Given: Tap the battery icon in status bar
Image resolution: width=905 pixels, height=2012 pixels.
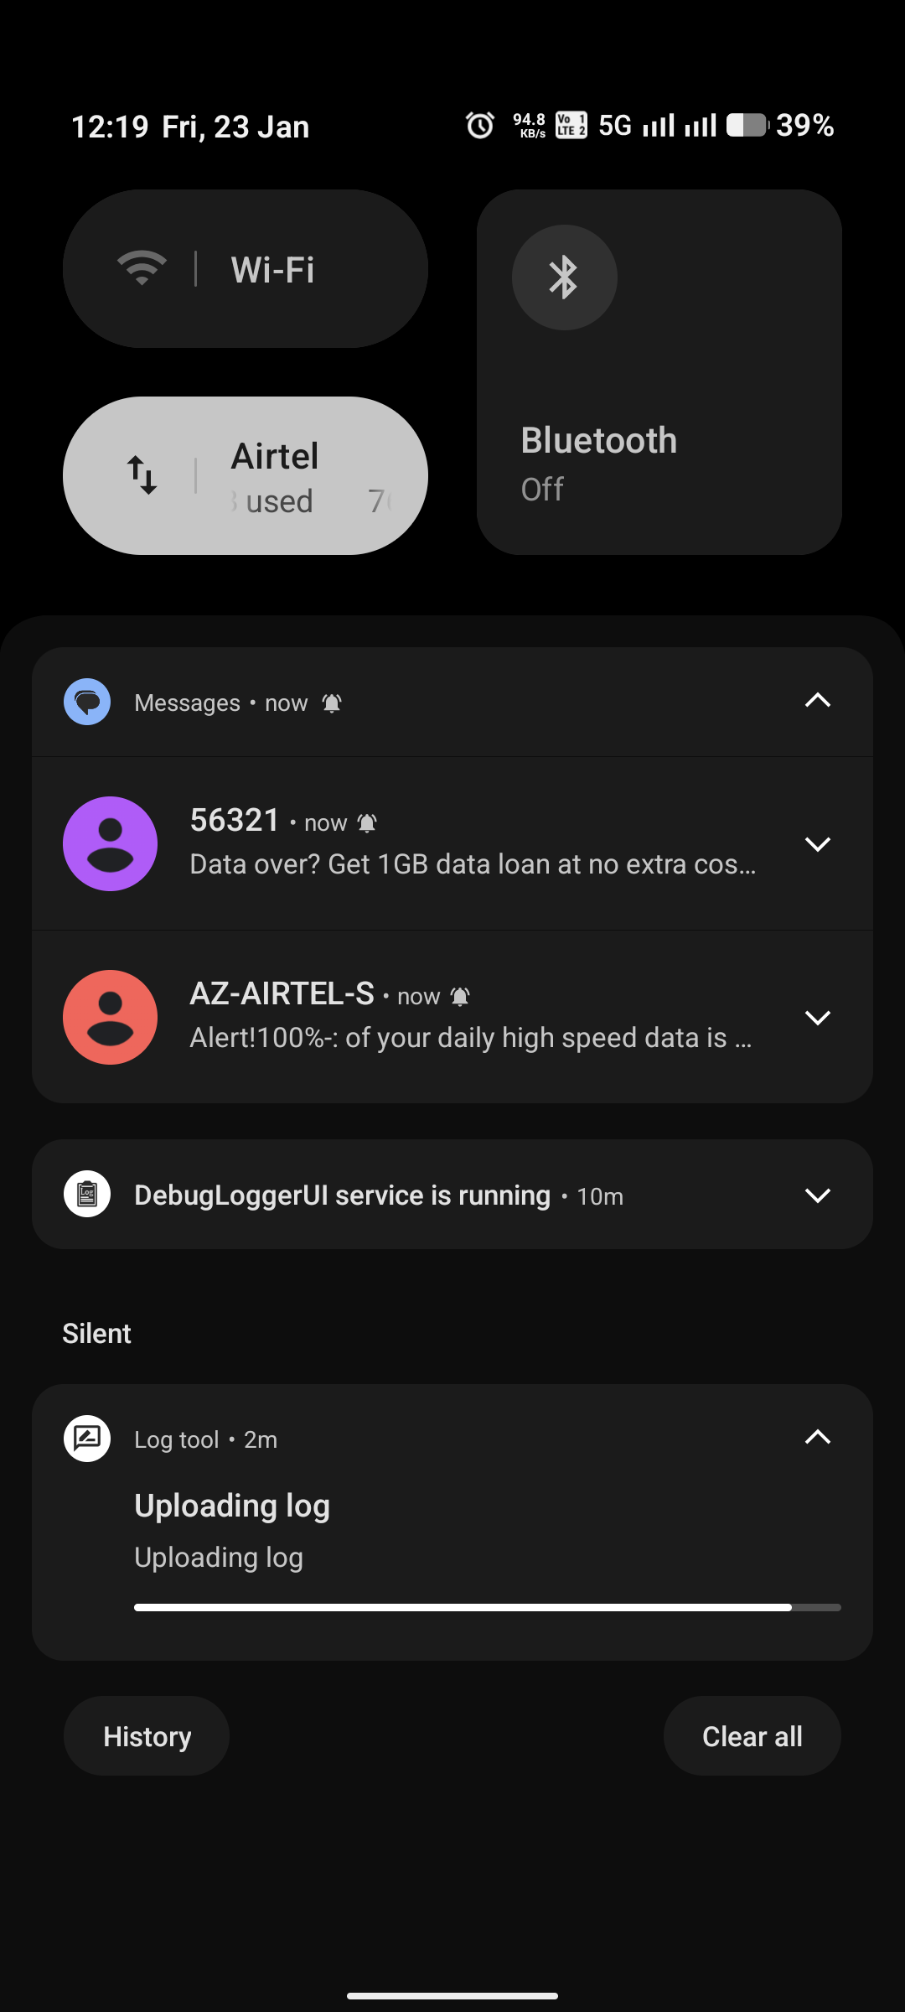Looking at the screenshot, I should [747, 126].
